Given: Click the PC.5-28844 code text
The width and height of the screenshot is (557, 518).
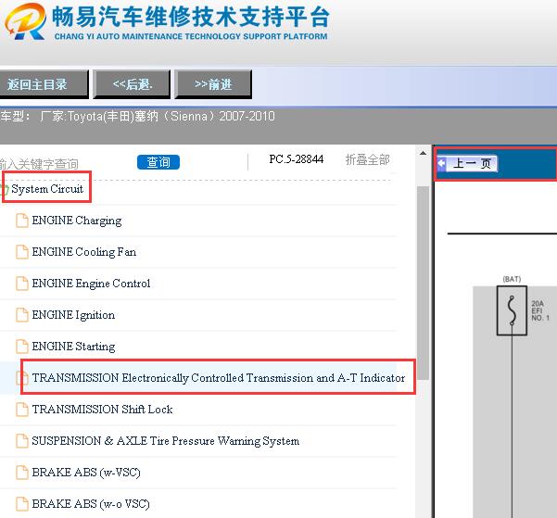Looking at the screenshot, I should (297, 159).
